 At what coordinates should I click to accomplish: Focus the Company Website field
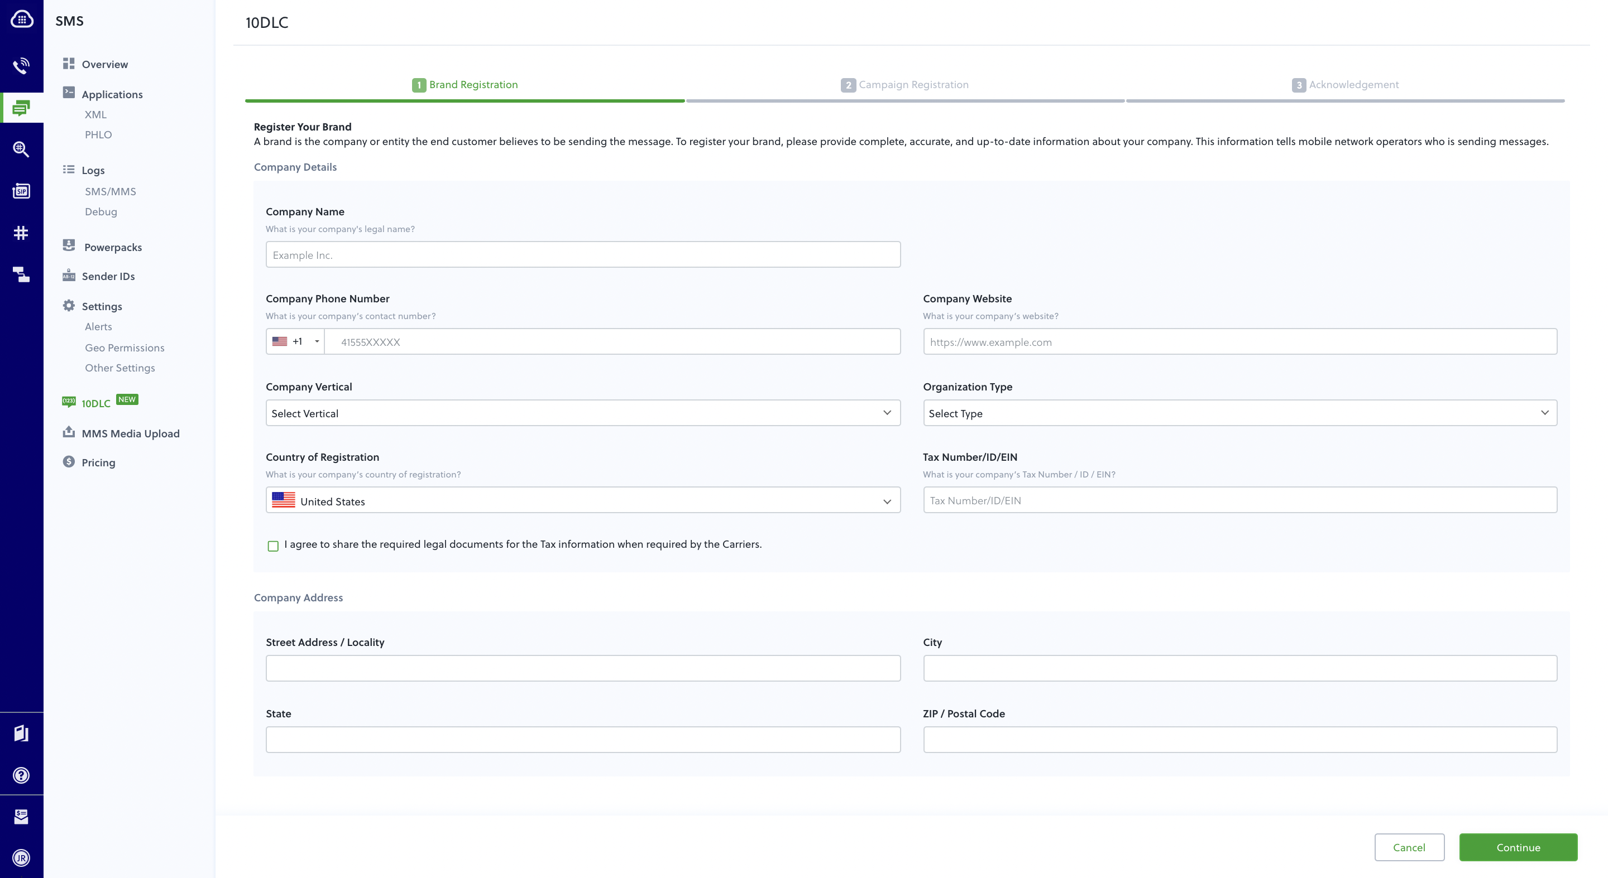1239,342
